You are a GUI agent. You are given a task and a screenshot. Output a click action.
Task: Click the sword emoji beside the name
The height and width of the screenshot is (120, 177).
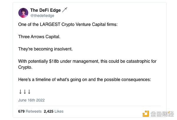[65, 10]
